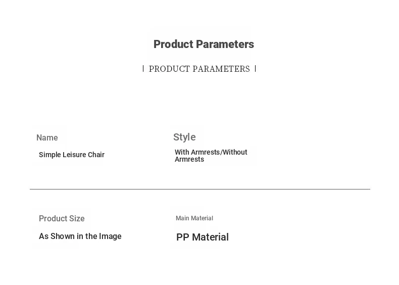Click the vertical bar right of the subtitle

coord(256,69)
